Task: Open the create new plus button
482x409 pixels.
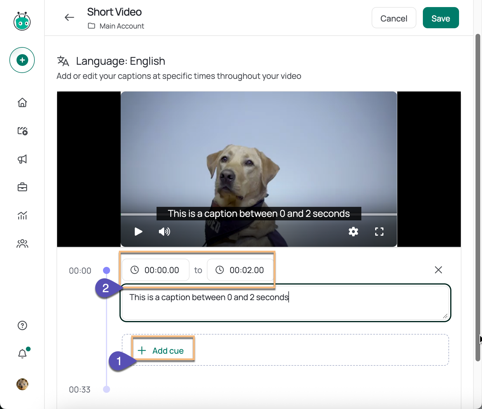Action: (x=22, y=60)
